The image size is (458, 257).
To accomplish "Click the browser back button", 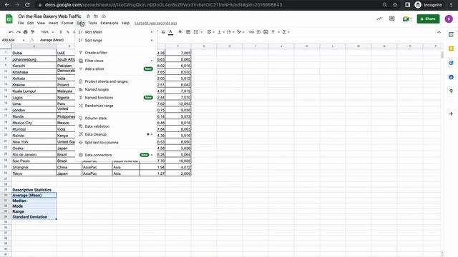I will (7, 5).
